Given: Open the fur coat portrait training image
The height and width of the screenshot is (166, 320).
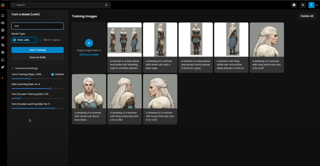Looking at the screenshot, I should click(267, 39).
